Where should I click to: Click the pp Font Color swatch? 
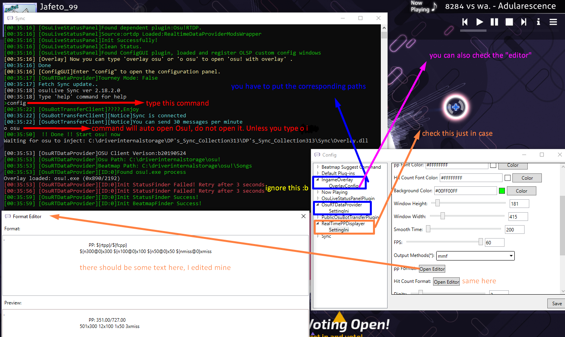pos(493,165)
